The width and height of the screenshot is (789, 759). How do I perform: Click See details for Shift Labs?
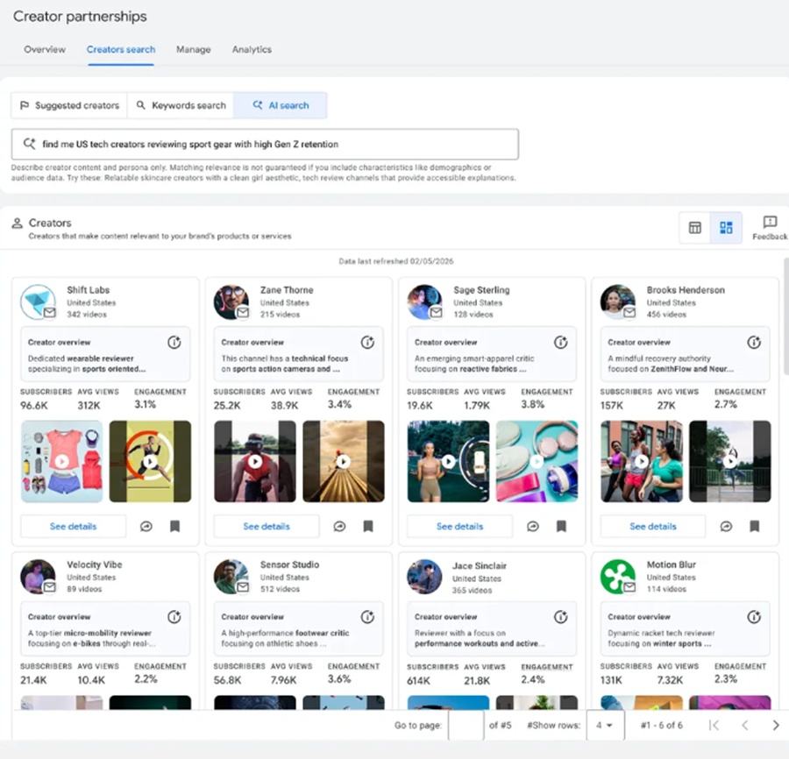tap(73, 527)
